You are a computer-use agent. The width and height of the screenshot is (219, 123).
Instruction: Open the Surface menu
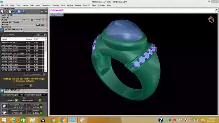25,6
